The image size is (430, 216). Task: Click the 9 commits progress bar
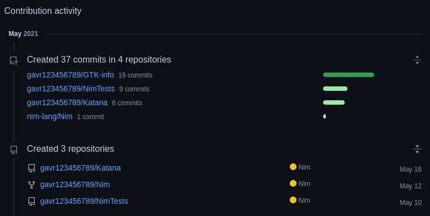[335, 89]
